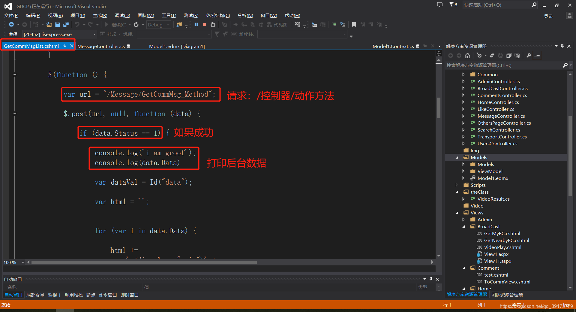The image size is (576, 312).
Task: Click the Navigate Backward arrow icon
Action: (11, 25)
